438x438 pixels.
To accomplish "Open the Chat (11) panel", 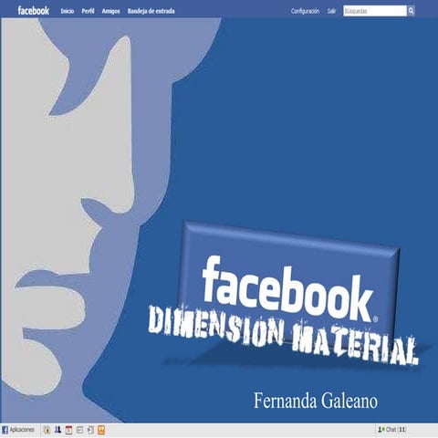I will point(392,430).
